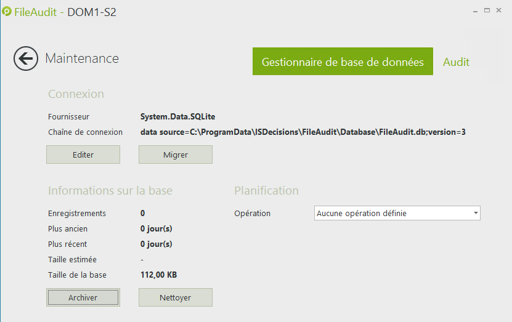Click the back arrow next to Maintenance

click(26, 58)
